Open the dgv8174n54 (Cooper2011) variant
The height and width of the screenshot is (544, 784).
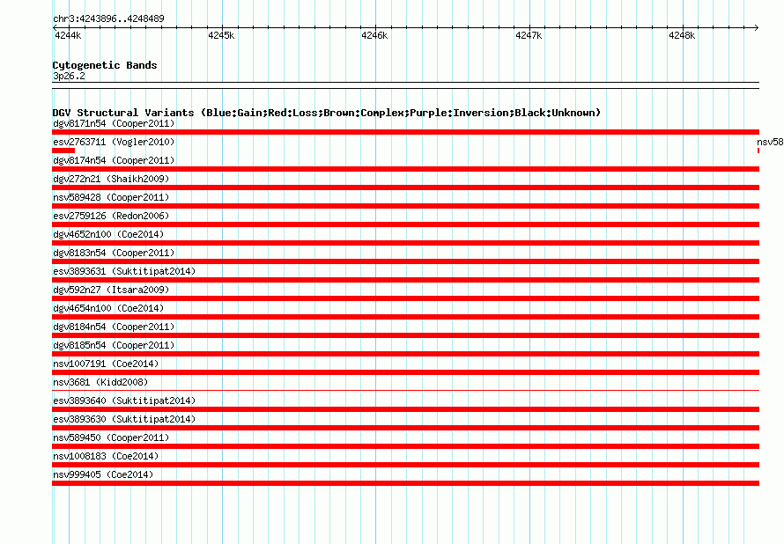114,160
